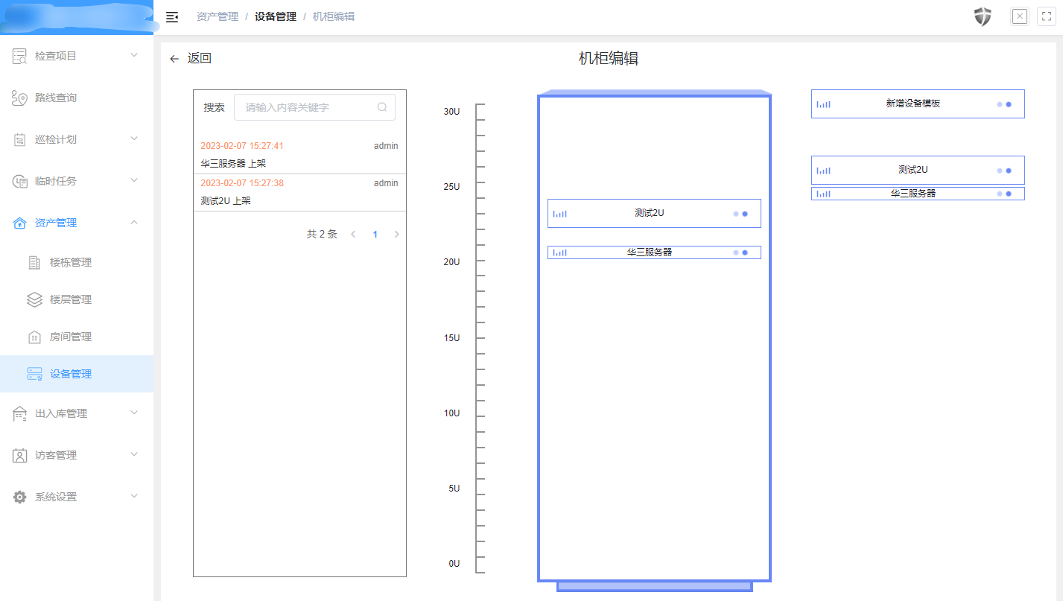Image resolution: width=1063 pixels, height=601 pixels.
Task: Select 测试2U device in the cabinet
Action: point(654,213)
